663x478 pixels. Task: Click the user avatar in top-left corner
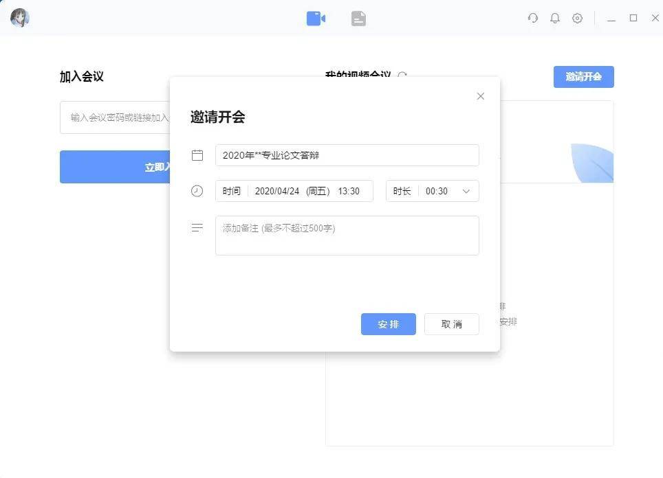click(19, 18)
